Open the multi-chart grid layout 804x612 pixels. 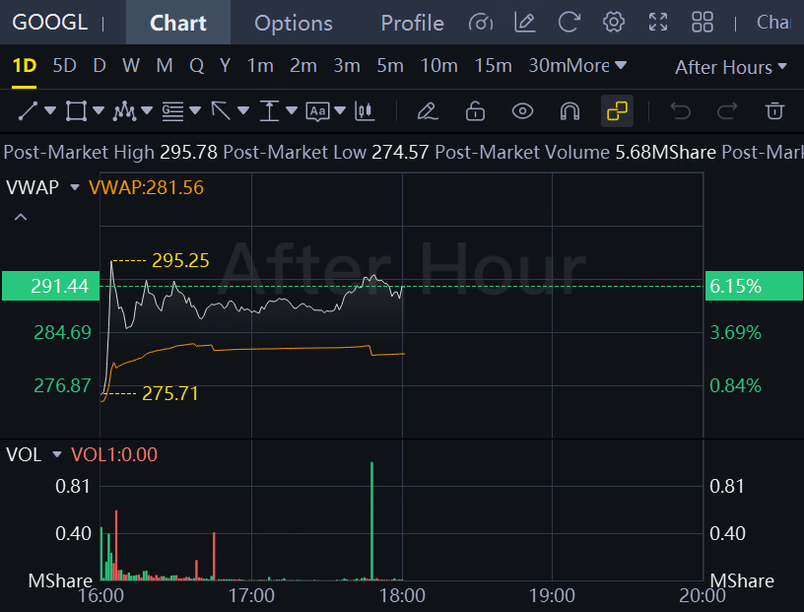pyautogui.click(x=702, y=23)
